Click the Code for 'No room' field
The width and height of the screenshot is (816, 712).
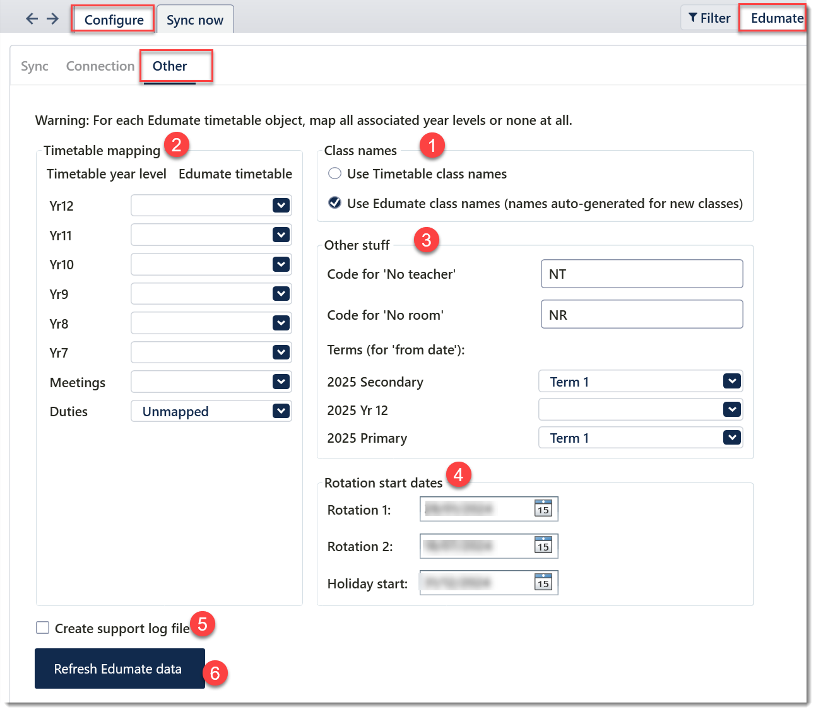pyautogui.click(x=642, y=314)
